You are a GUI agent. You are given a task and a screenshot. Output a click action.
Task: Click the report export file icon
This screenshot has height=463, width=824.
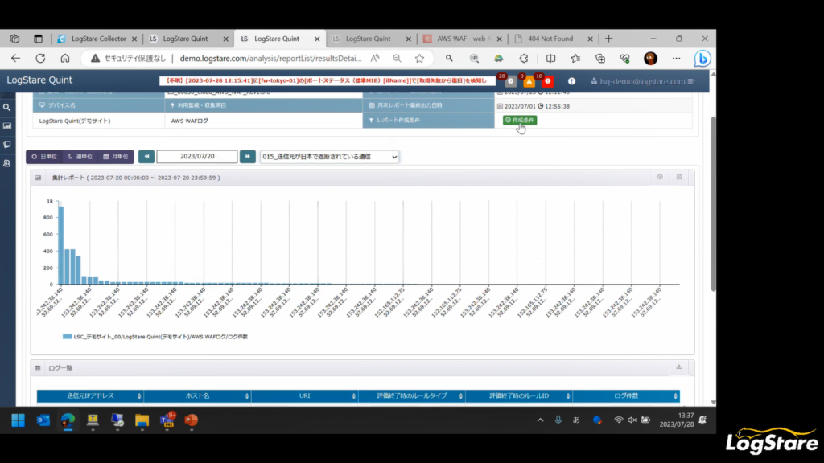click(x=679, y=177)
